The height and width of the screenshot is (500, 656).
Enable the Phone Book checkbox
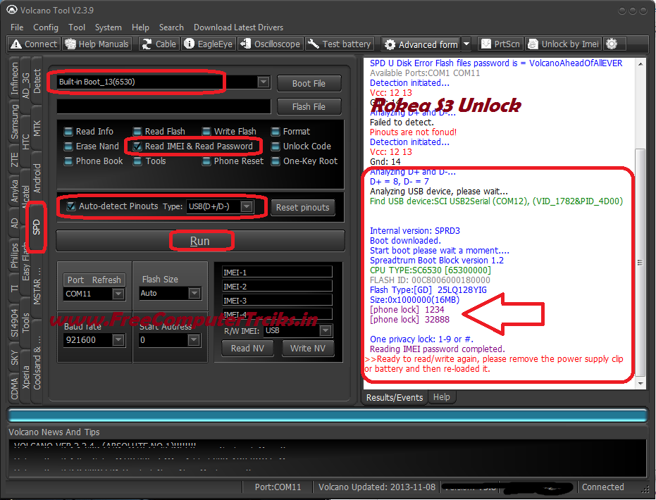point(68,161)
